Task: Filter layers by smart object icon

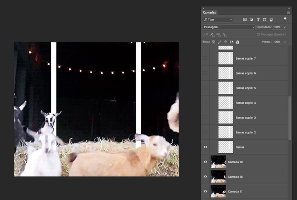Action: [271, 20]
